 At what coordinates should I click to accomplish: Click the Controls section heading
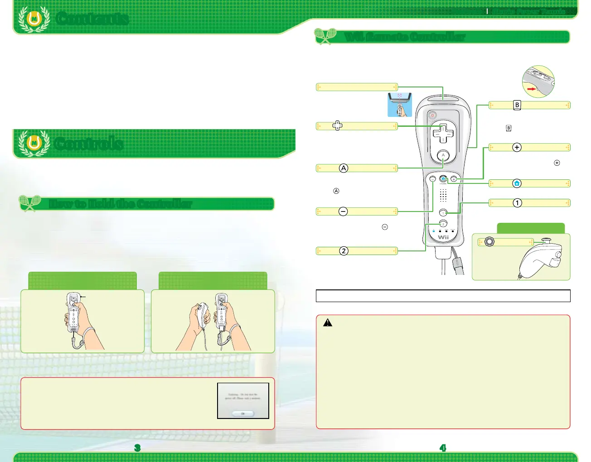(x=89, y=143)
